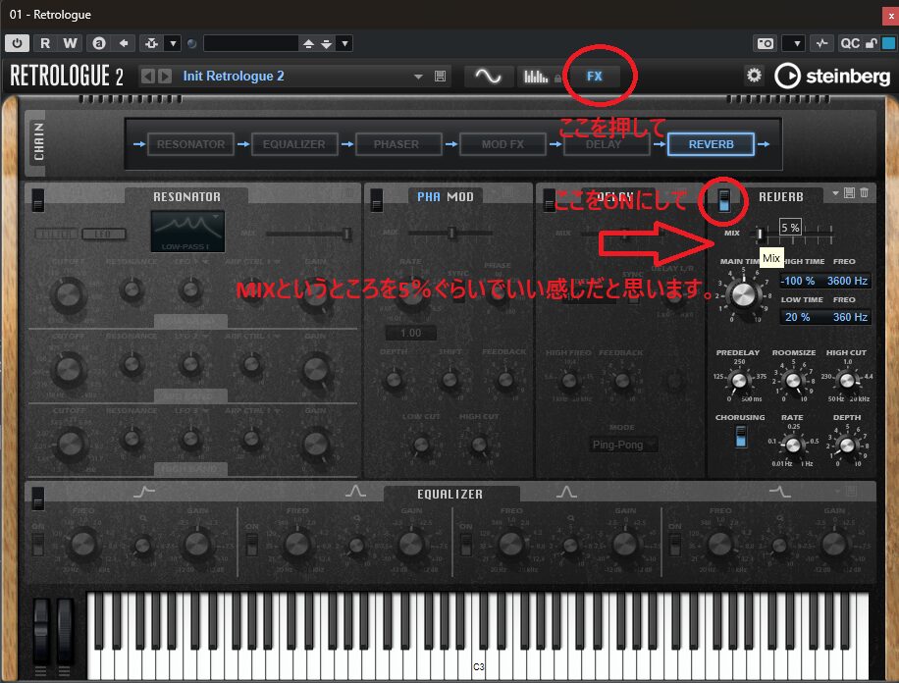Open the Init Retrologue 2 preset list
The width and height of the screenshot is (899, 683).
pos(417,77)
